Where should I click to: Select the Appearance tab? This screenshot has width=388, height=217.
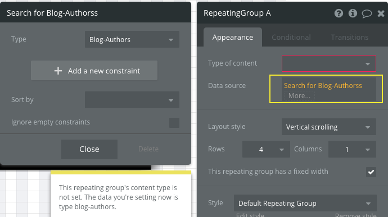[233, 37]
